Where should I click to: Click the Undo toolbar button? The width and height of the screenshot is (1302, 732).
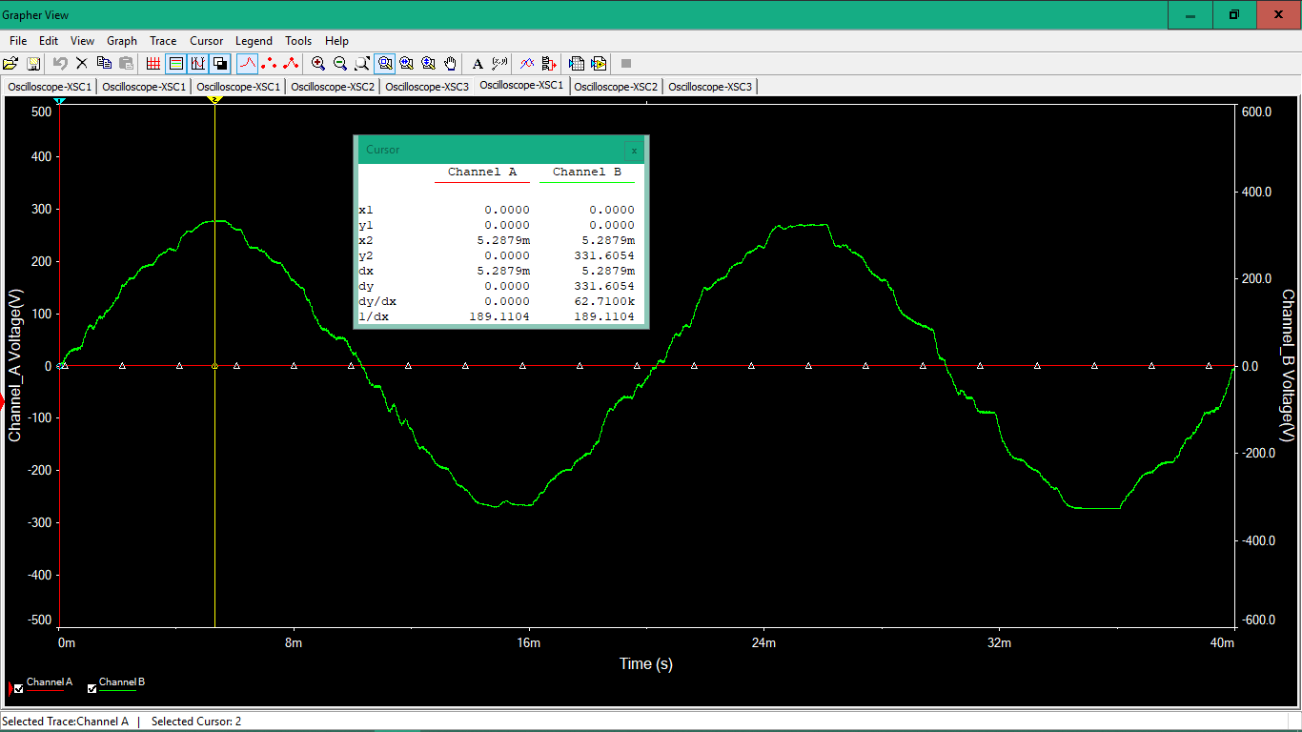[59, 63]
